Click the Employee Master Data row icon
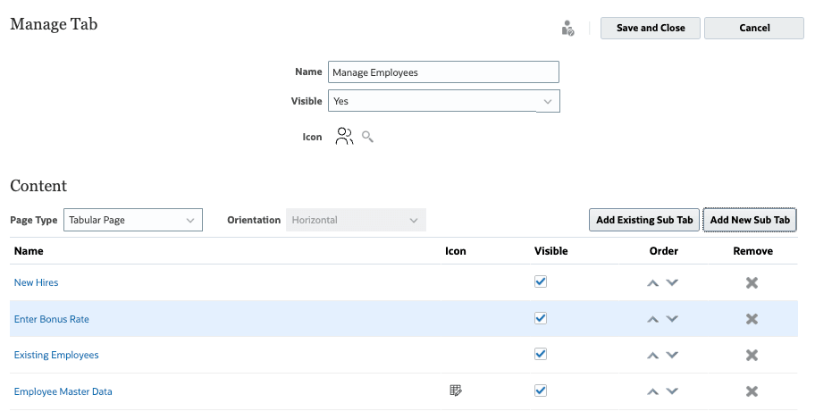Viewport: 815px width, 420px height. pos(456,391)
